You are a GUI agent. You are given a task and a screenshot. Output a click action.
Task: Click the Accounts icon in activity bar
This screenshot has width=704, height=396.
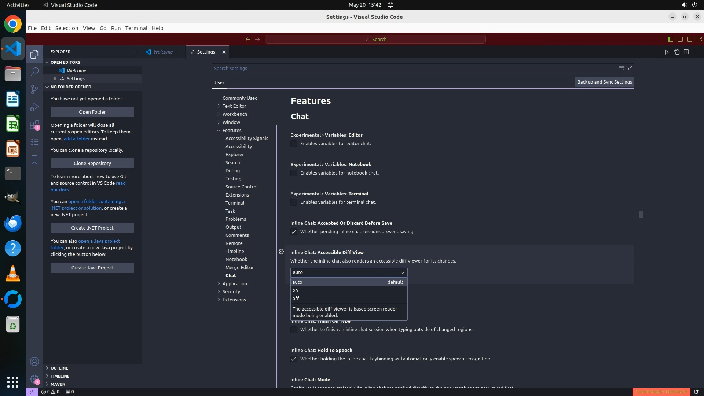(x=34, y=362)
